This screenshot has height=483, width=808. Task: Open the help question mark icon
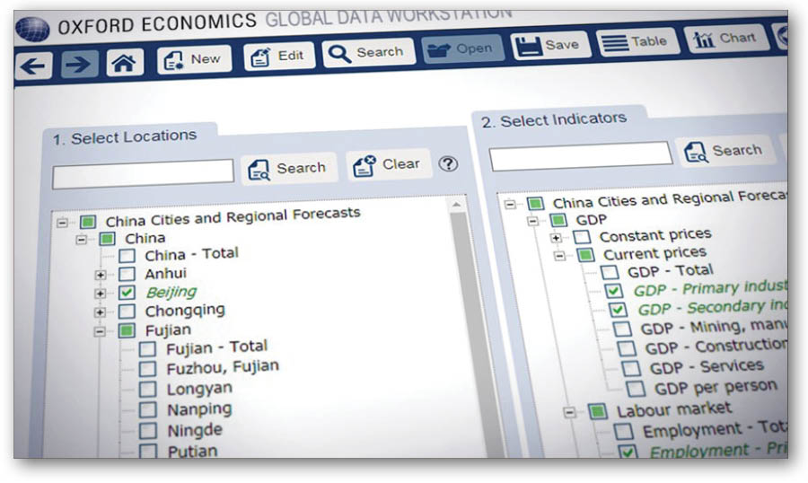pyautogui.click(x=448, y=164)
